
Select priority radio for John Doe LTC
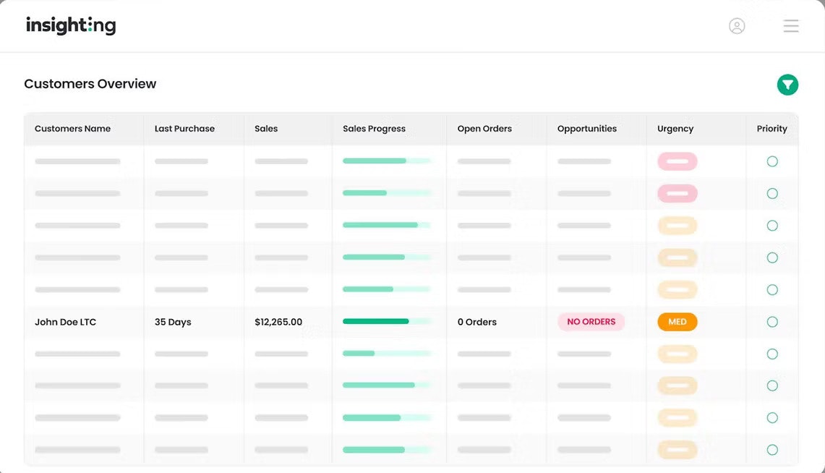tap(772, 322)
